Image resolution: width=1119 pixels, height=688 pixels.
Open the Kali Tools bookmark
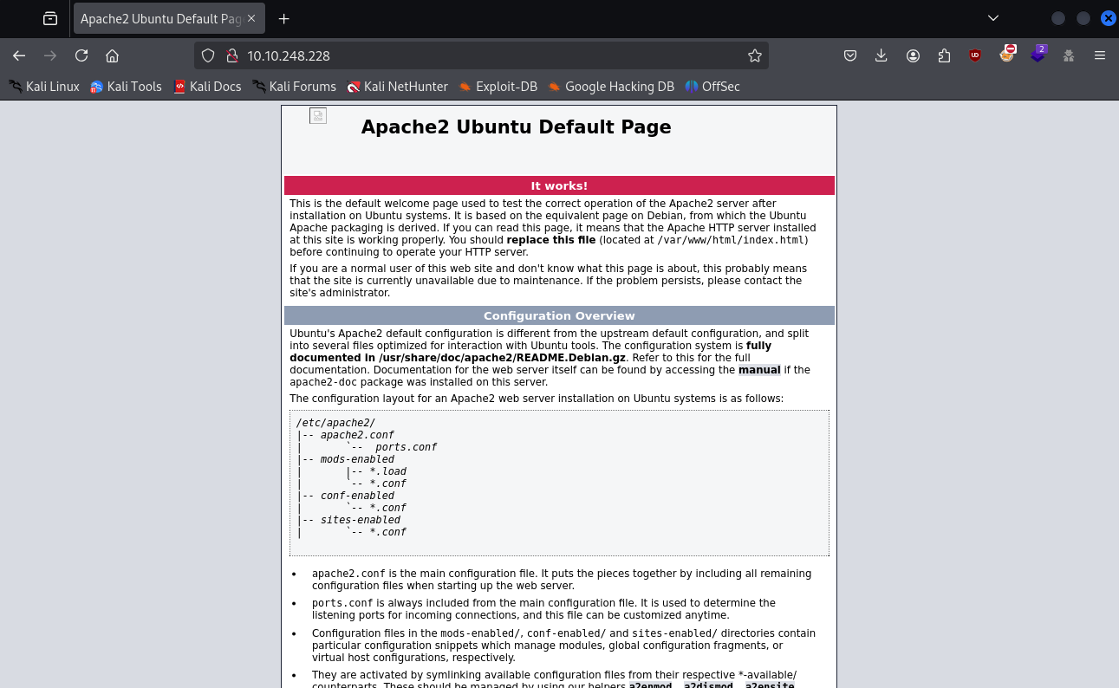(x=126, y=87)
